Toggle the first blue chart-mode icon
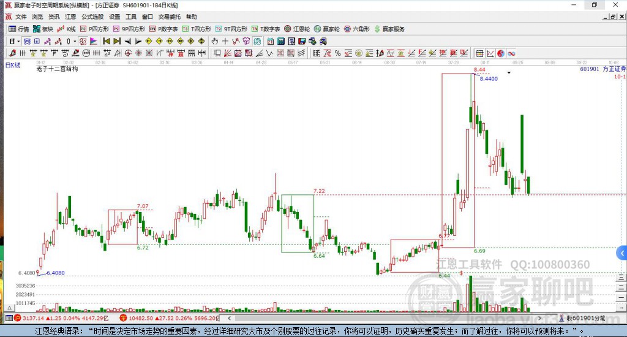627x337 pixels. (x=26, y=41)
